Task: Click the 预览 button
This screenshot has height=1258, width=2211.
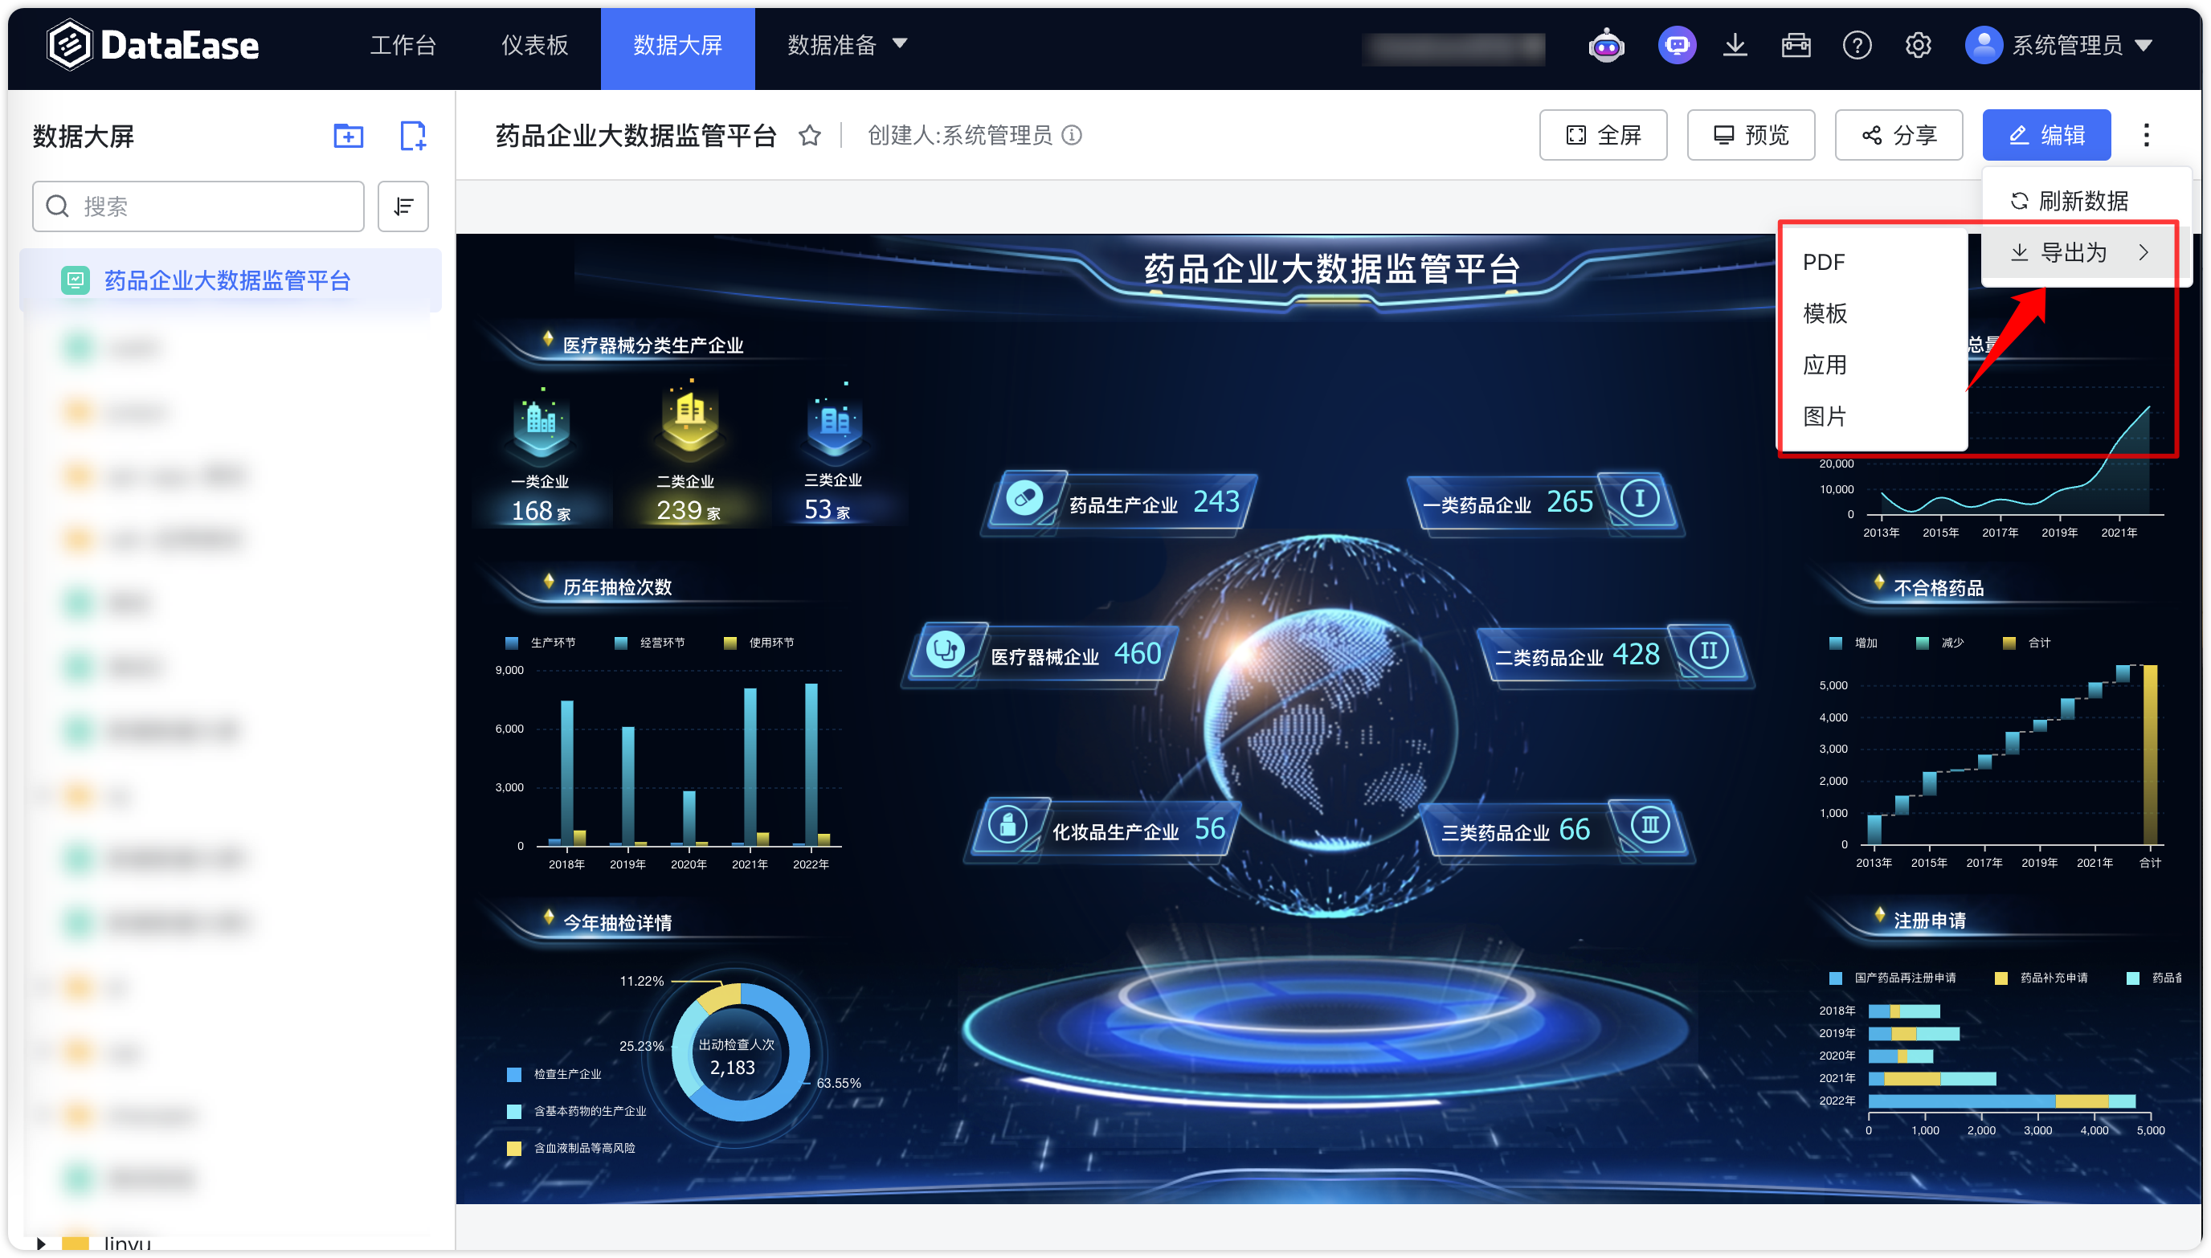Action: (1751, 135)
